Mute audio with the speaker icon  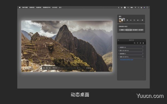tap(138, 20)
